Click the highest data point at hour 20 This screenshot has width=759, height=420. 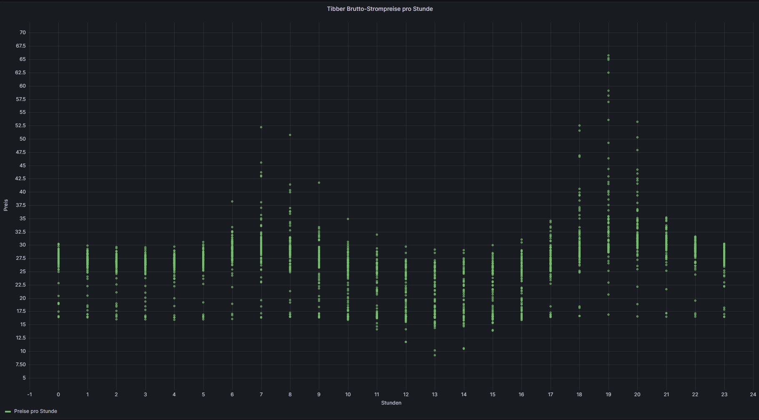(637, 122)
